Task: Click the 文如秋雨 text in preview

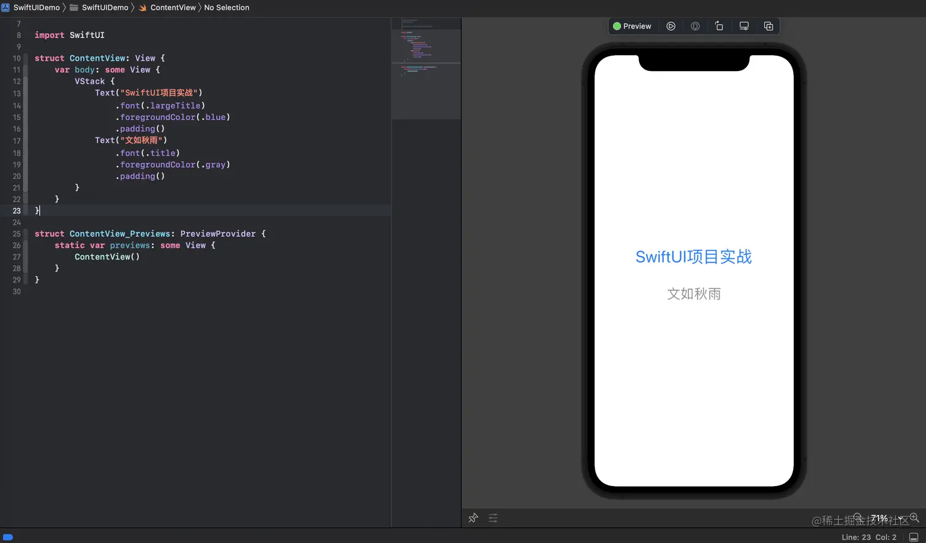Action: (694, 294)
